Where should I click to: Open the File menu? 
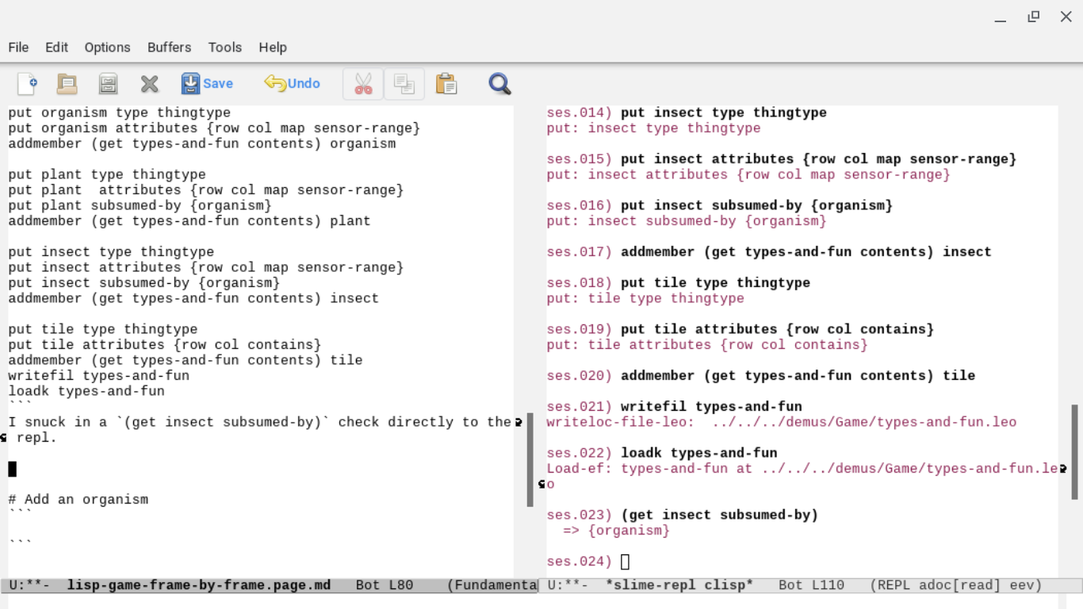[x=18, y=48]
